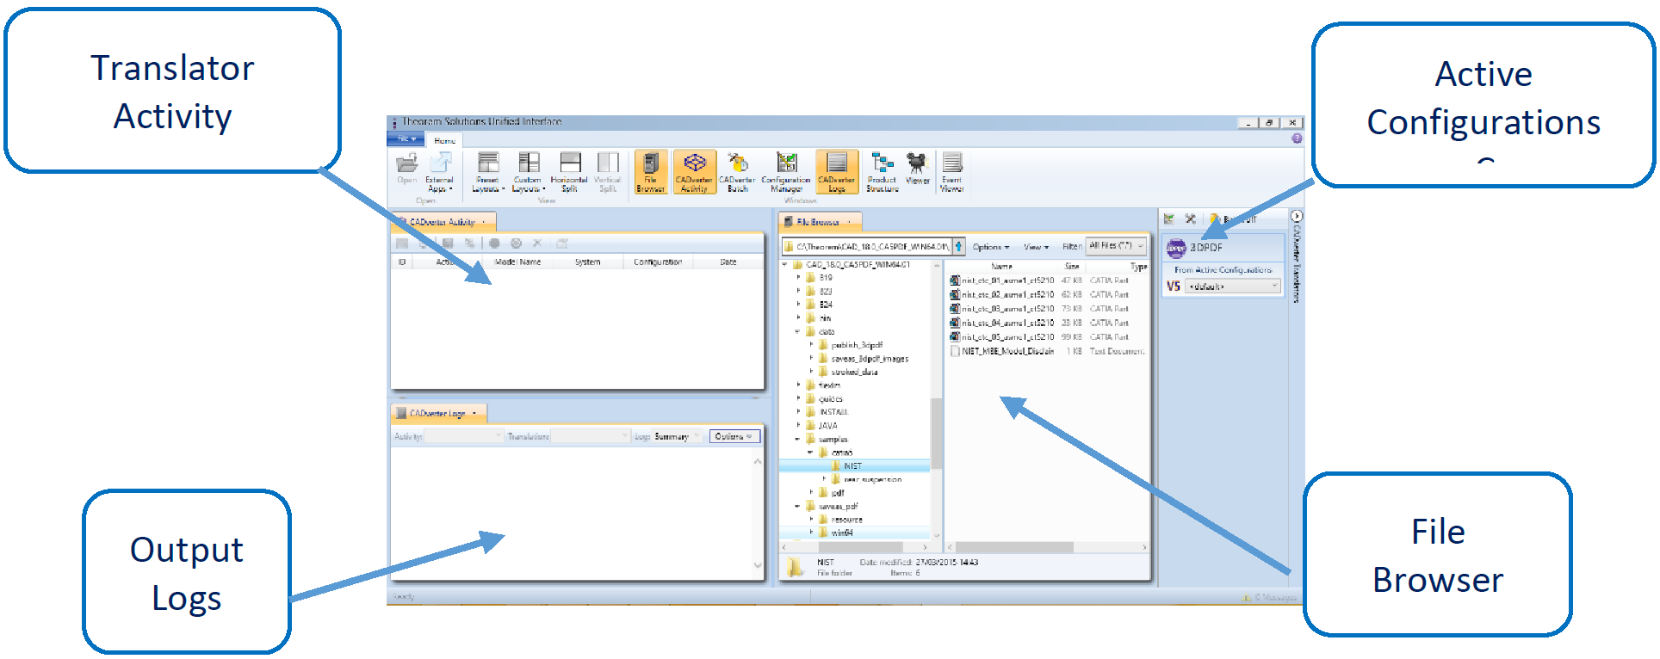This screenshot has height=659, width=1660.
Task: Click the Model Name column header
Action: (x=518, y=262)
